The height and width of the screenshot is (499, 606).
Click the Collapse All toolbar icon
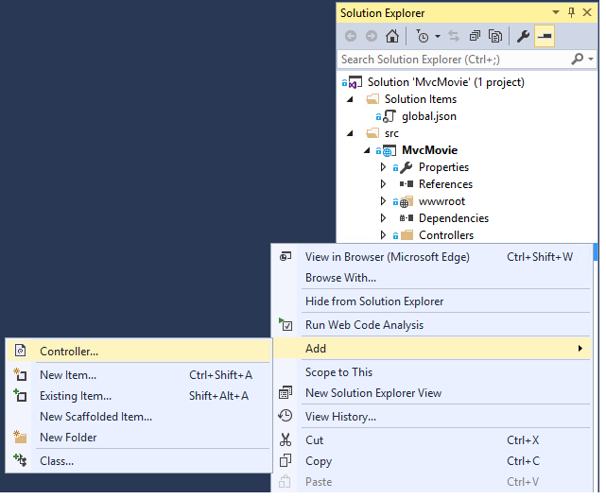pyautogui.click(x=475, y=36)
